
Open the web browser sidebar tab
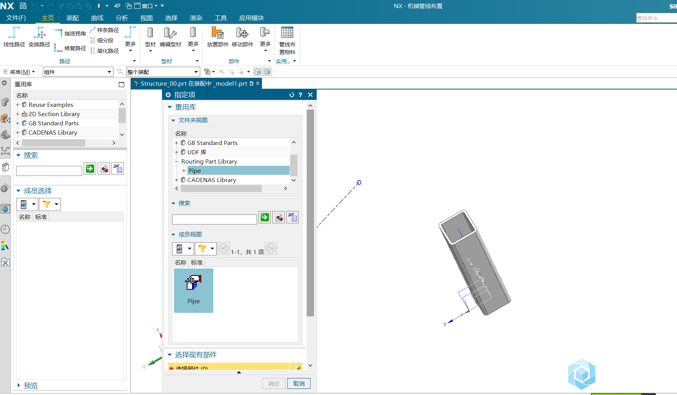click(5, 209)
